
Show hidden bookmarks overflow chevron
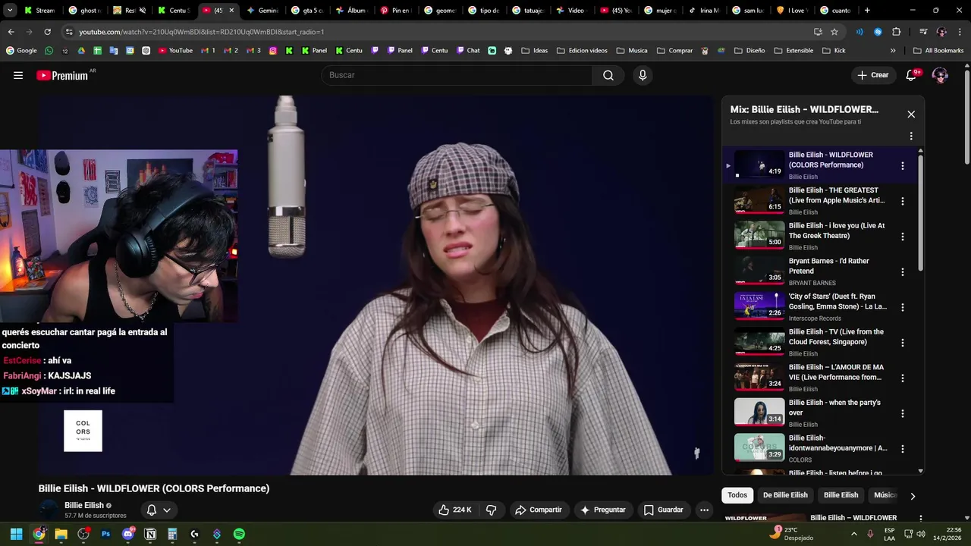point(893,51)
